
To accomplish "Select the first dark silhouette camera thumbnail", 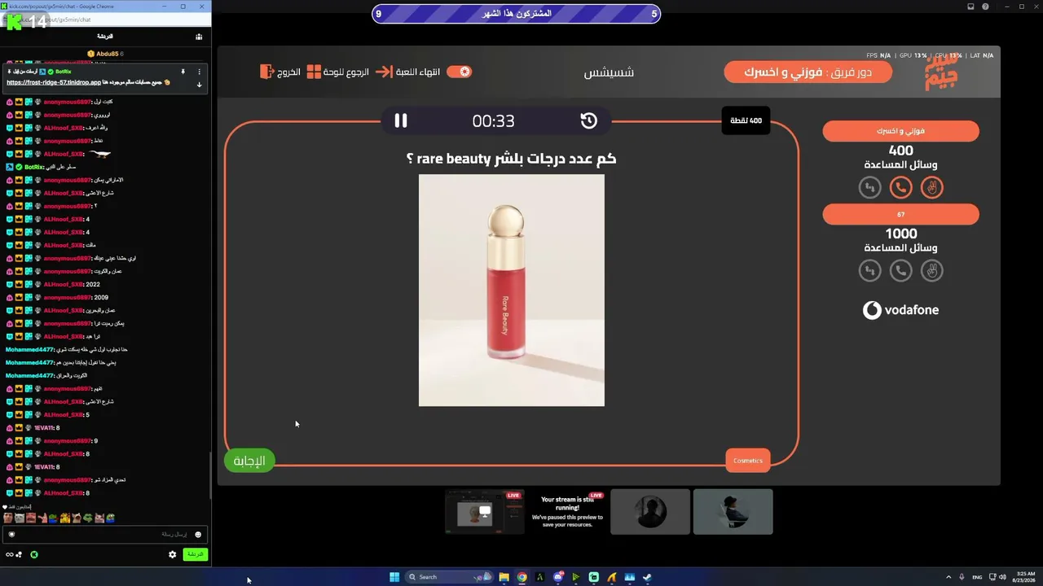I will [650, 512].
